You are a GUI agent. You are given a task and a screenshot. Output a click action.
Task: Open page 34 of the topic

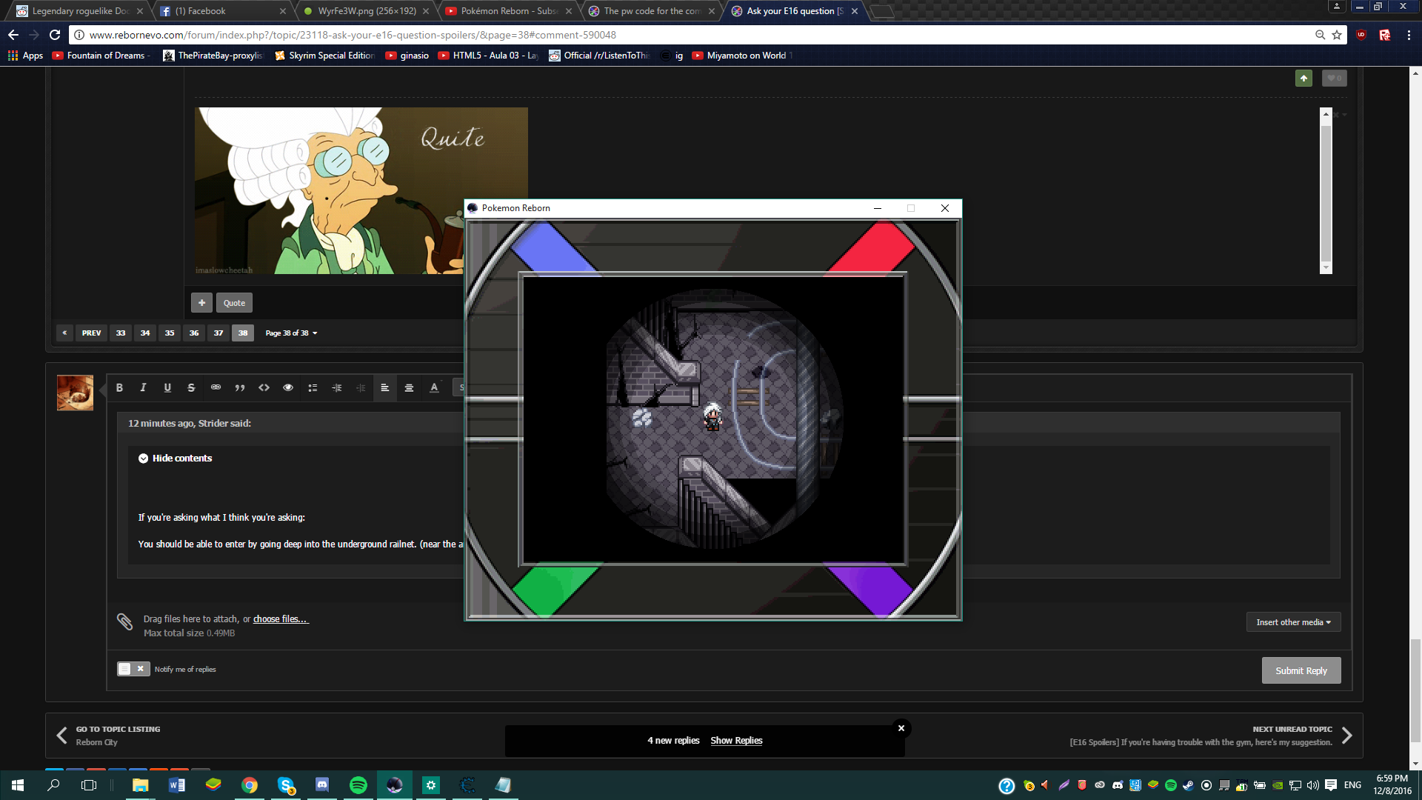(145, 333)
